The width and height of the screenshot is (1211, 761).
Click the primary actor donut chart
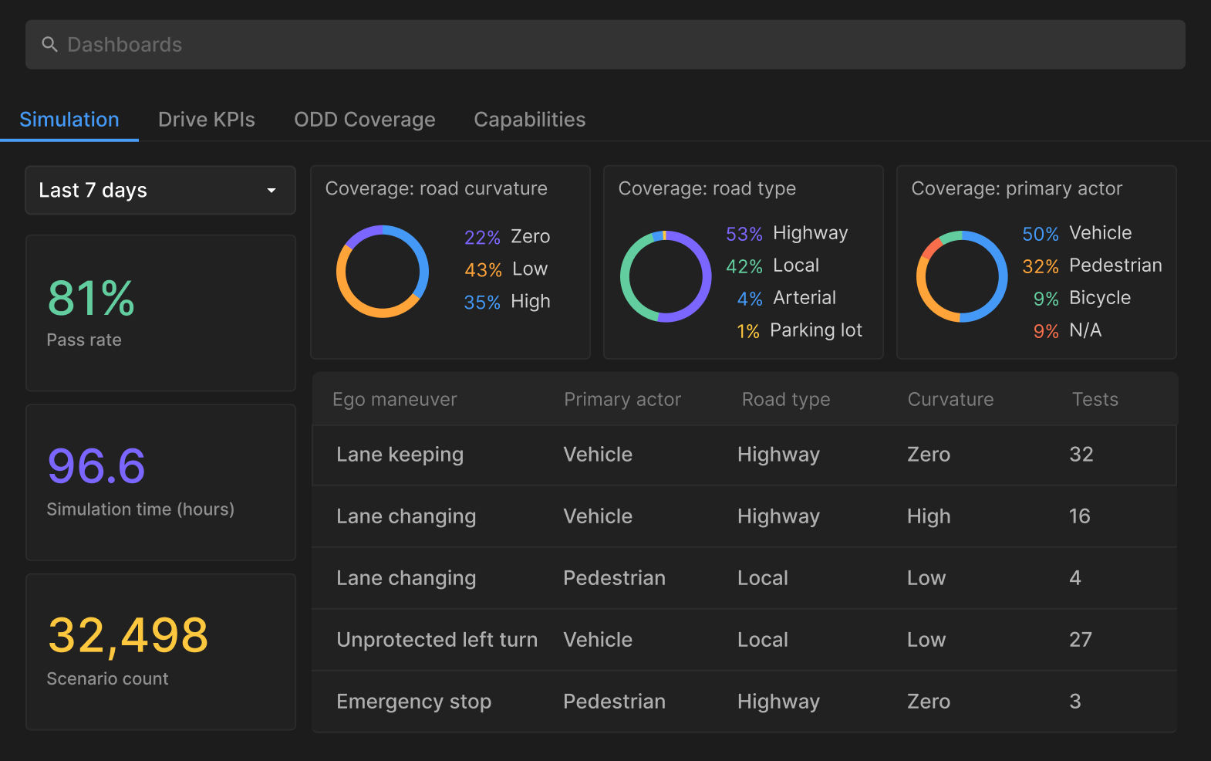point(961,276)
